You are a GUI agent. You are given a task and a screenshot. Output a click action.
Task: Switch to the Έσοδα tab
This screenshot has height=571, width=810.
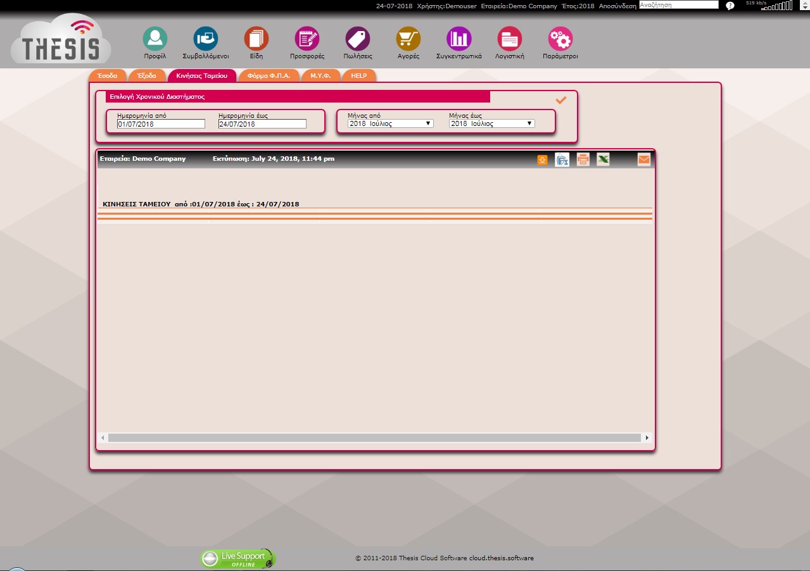pyautogui.click(x=108, y=76)
